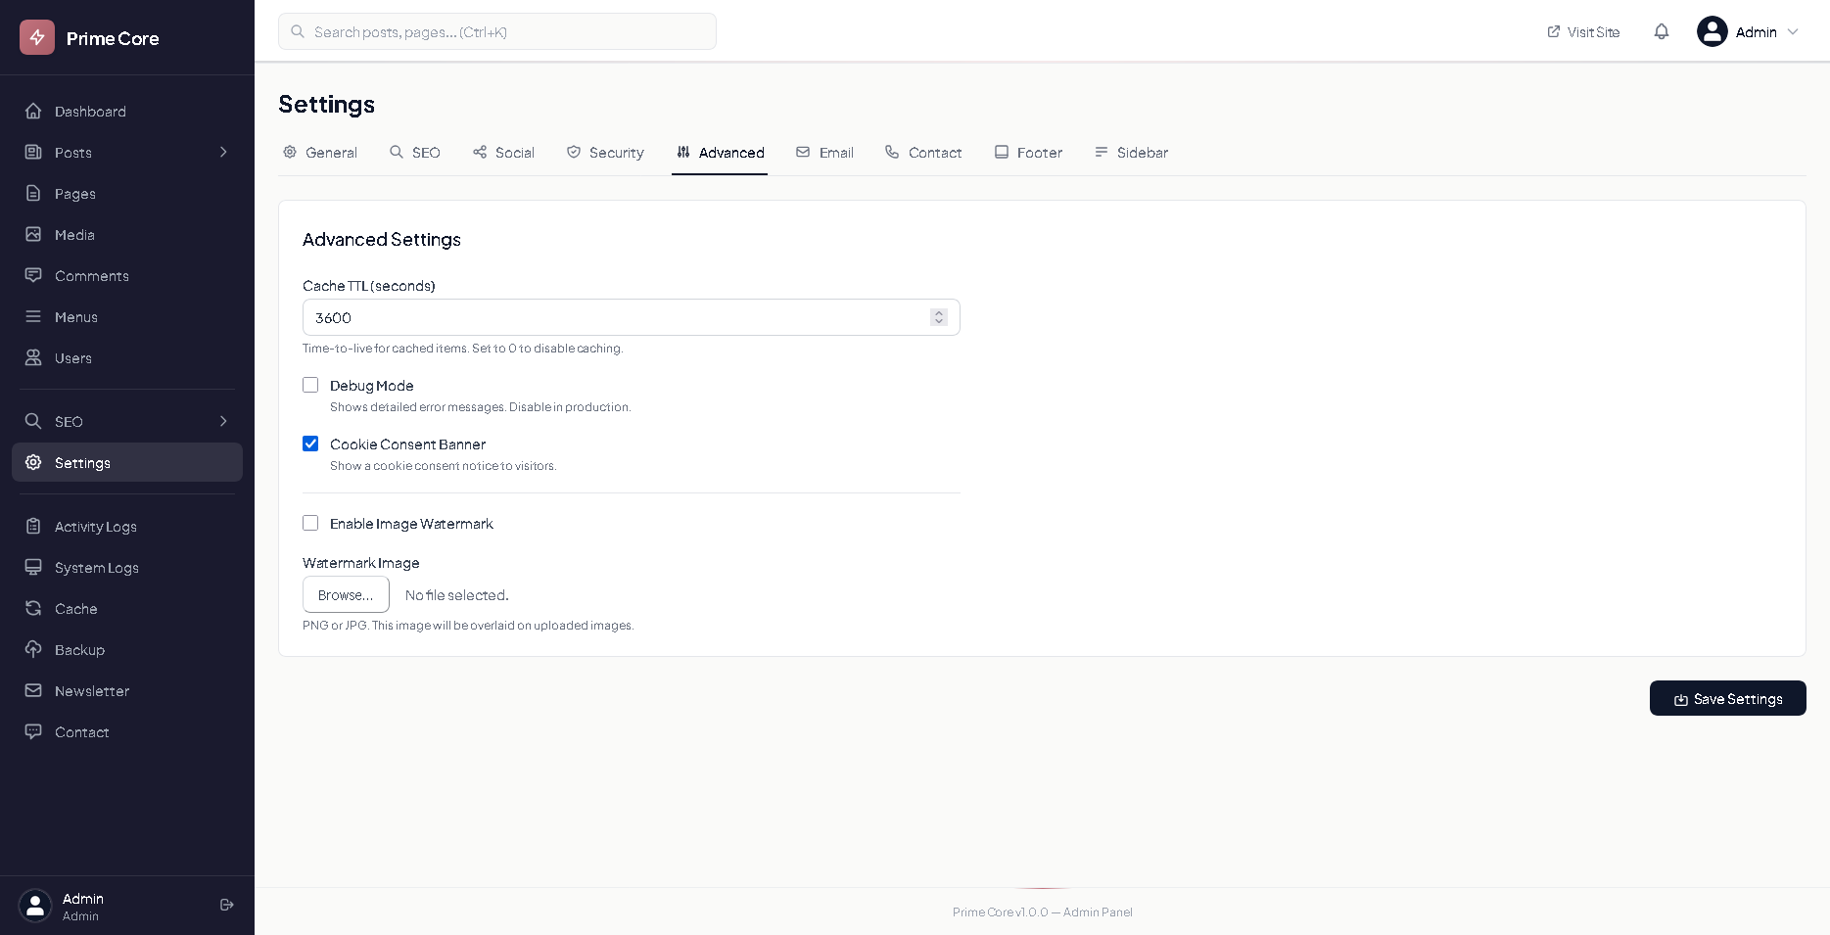Screen dimensions: 1830x935
Task: Click the Media image icon in sidebar
Action: tap(33, 235)
